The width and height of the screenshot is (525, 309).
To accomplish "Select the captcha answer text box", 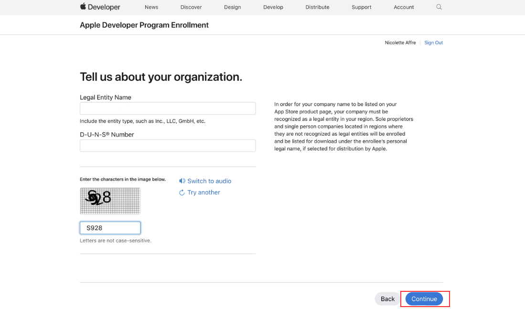I will 110,228.
